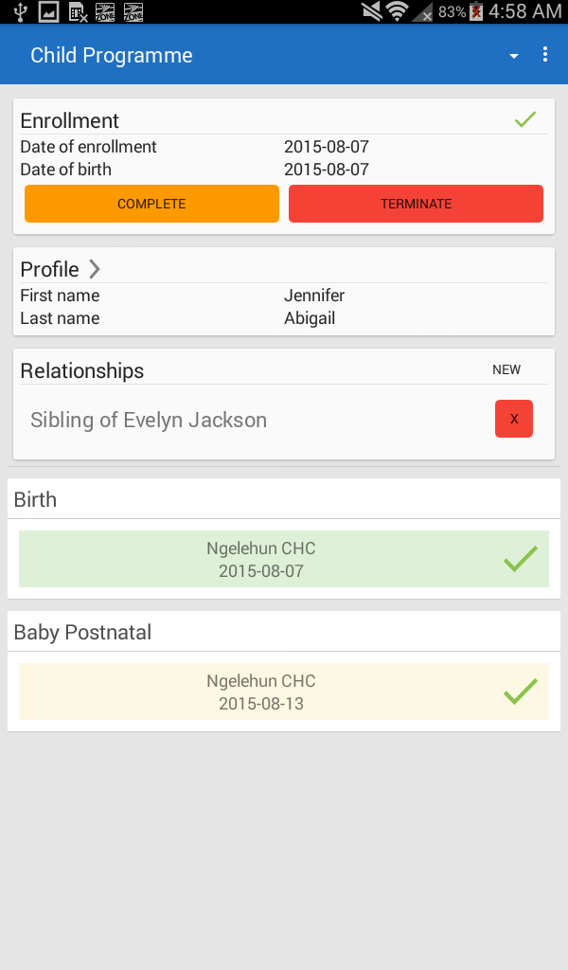
Task: Open the Baby Postnatal event dated 2015-08-13
Action: point(261,692)
